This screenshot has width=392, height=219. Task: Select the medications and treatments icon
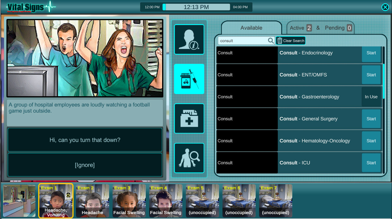(189, 79)
